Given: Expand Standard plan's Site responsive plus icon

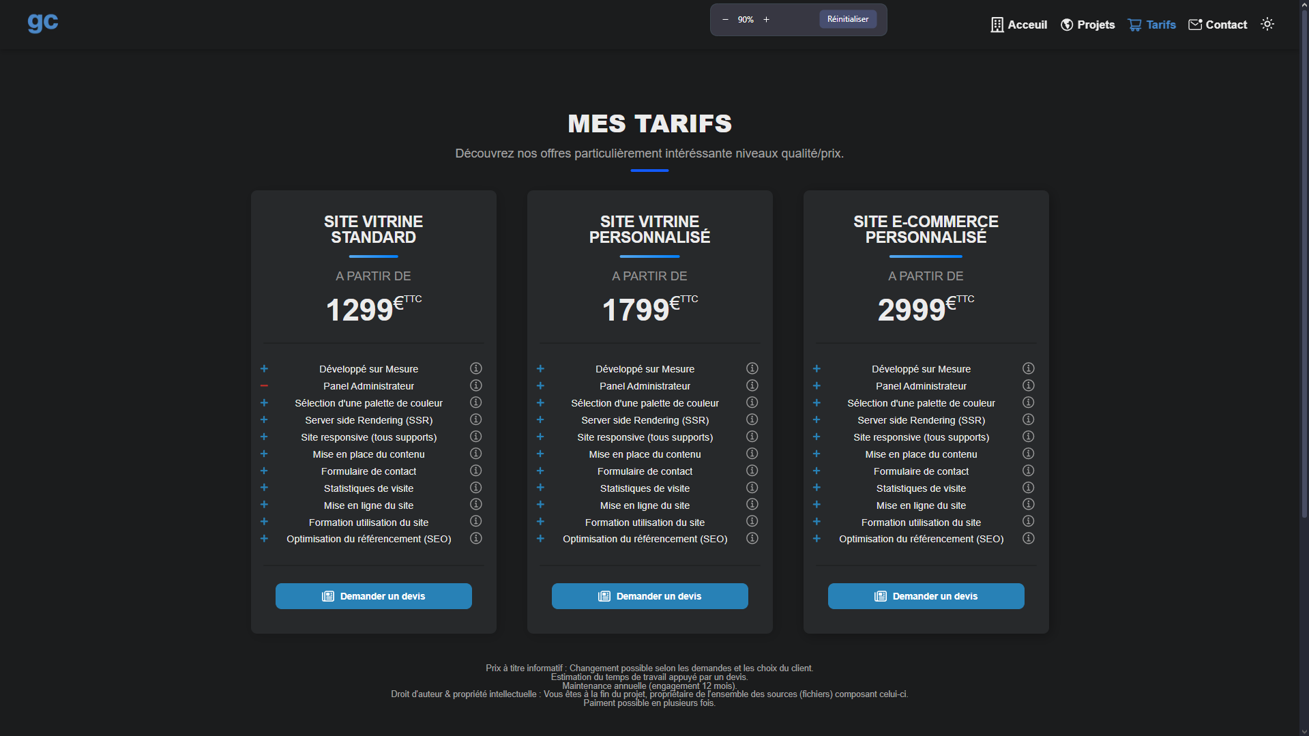Looking at the screenshot, I should click(264, 437).
